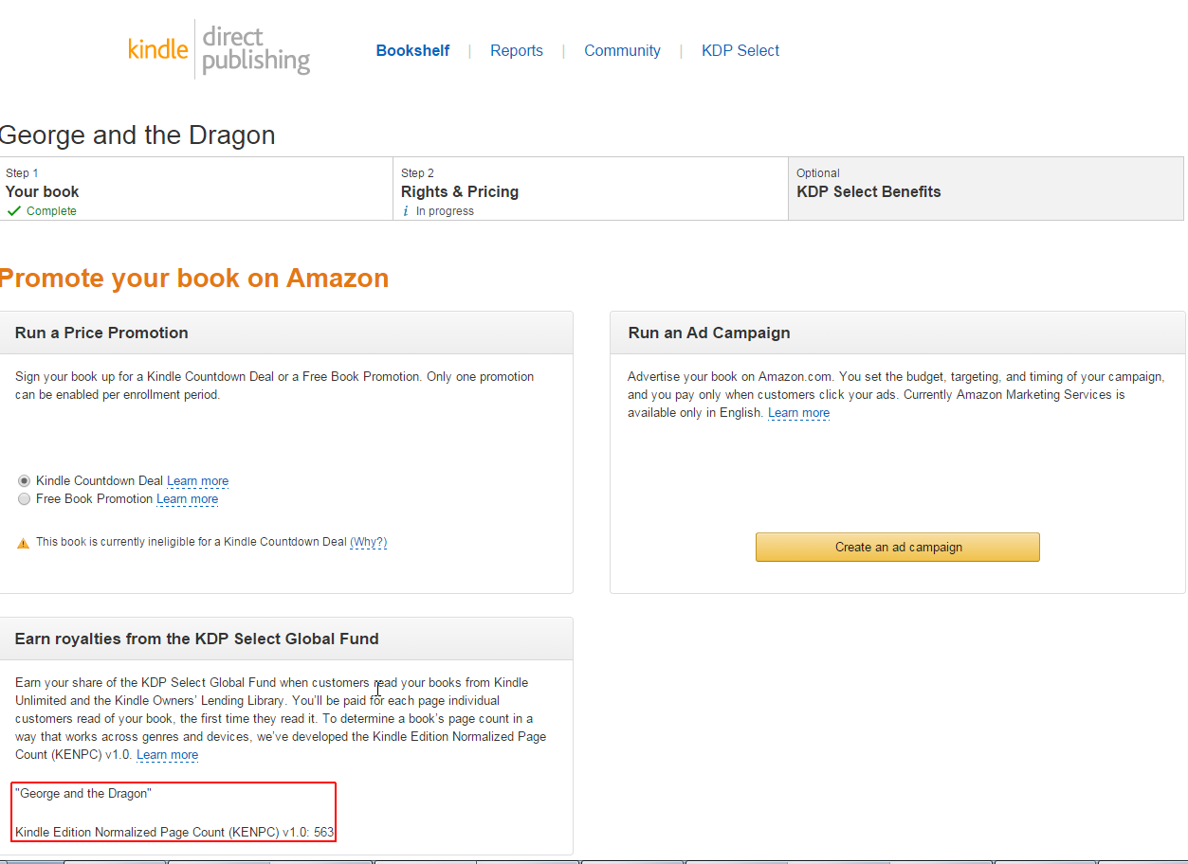Image resolution: width=1188 pixels, height=864 pixels.
Task: Select the Free Book Promotion option
Action: tap(25, 499)
